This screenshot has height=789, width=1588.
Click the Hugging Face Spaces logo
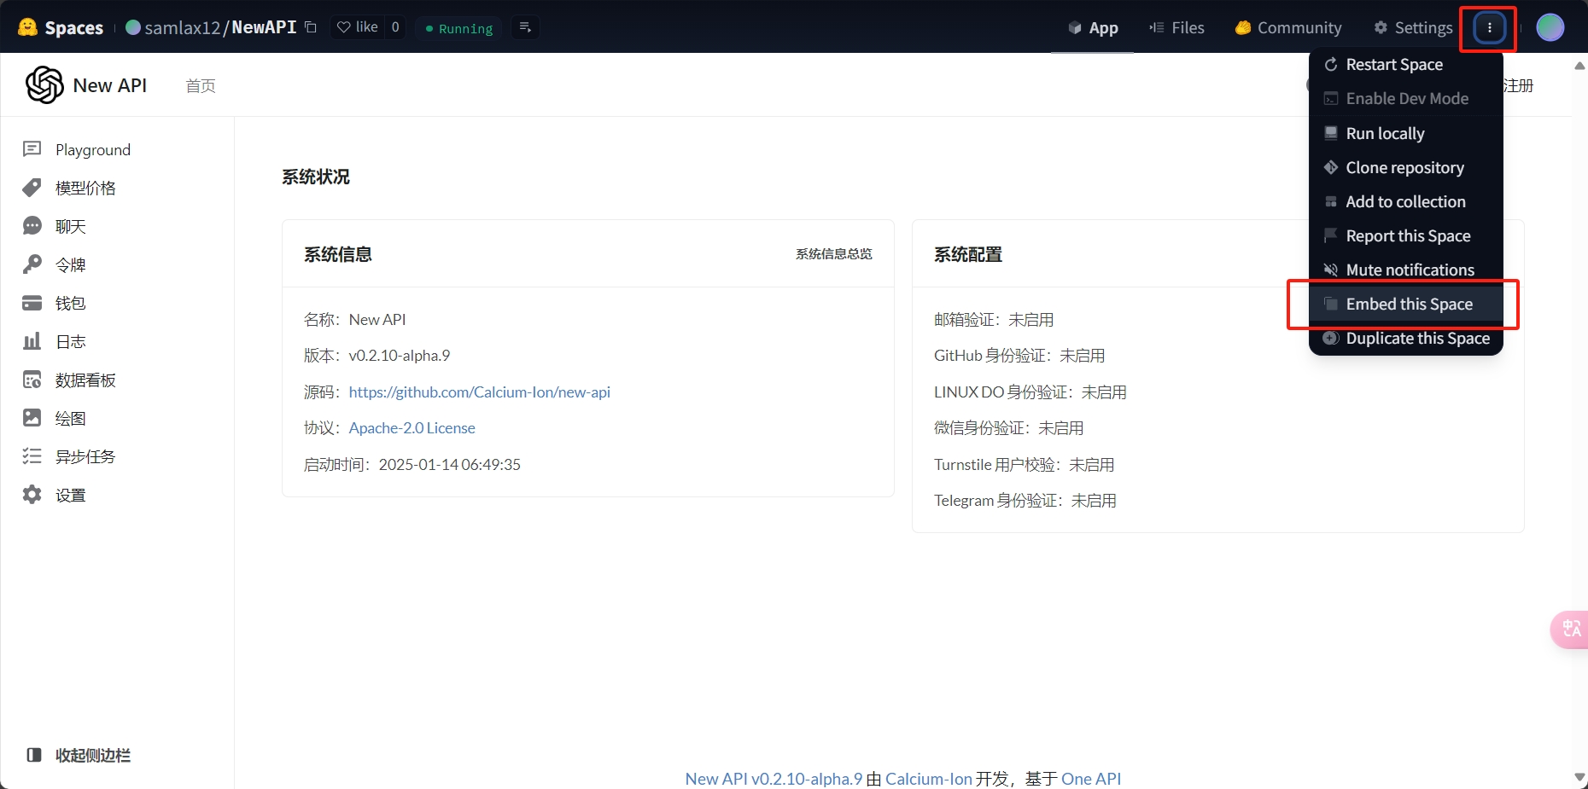coord(61,27)
